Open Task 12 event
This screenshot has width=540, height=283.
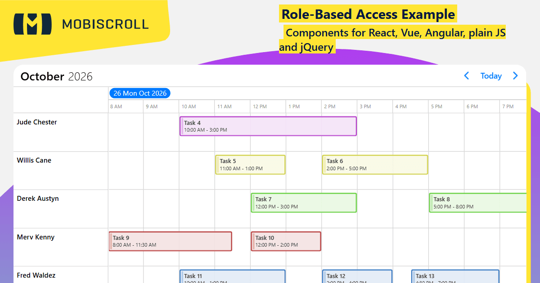357,276
